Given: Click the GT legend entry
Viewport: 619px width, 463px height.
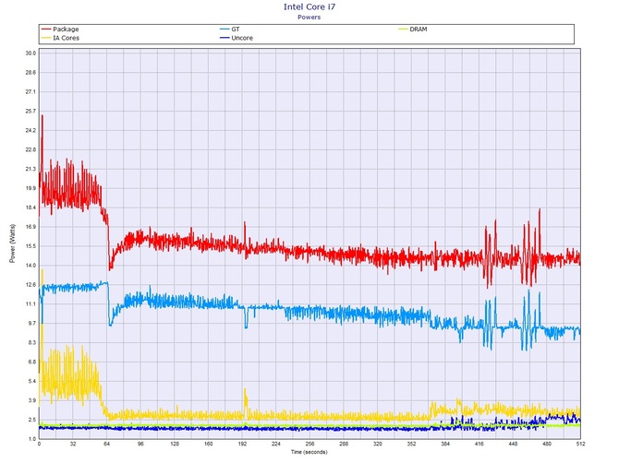Looking at the screenshot, I should point(230,30).
